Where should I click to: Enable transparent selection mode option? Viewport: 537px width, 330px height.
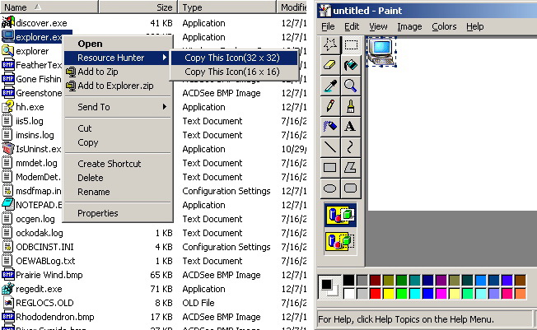pos(340,241)
